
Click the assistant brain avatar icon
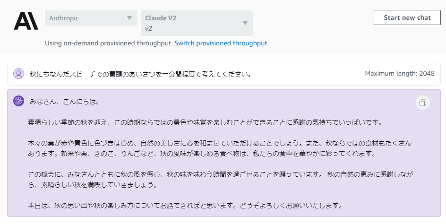(18, 101)
